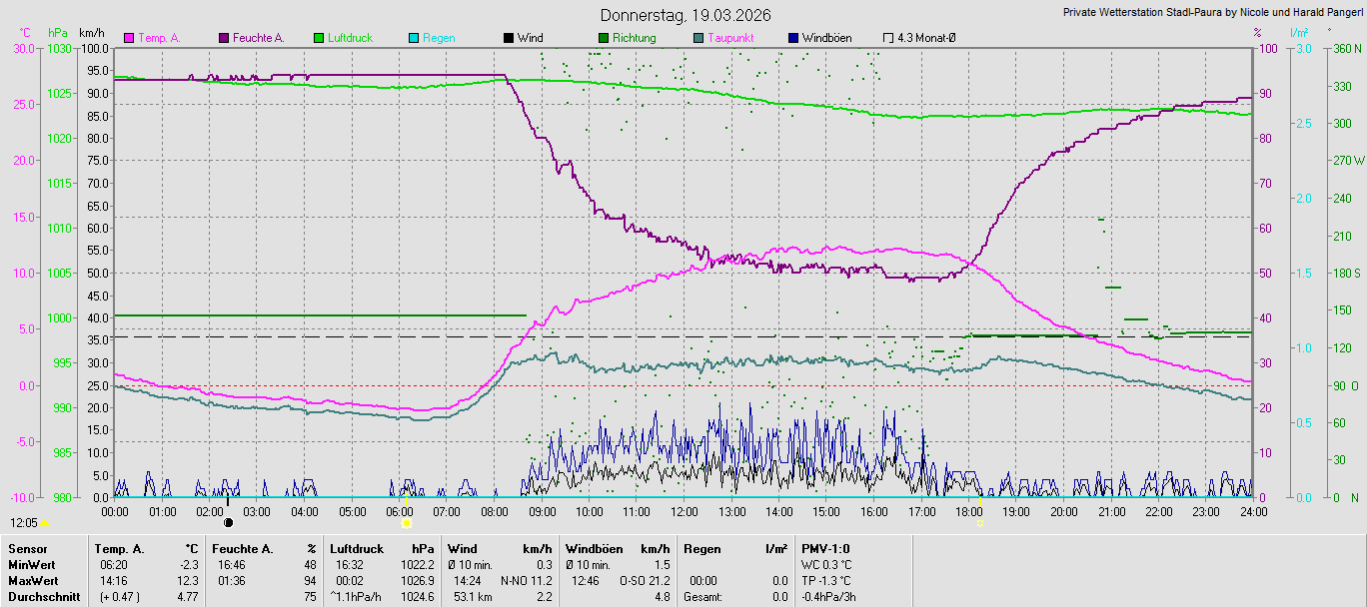This screenshot has height=607, width=1367.
Task: Click the date title Donnerstag, 19.03.2026
Action: (x=683, y=15)
